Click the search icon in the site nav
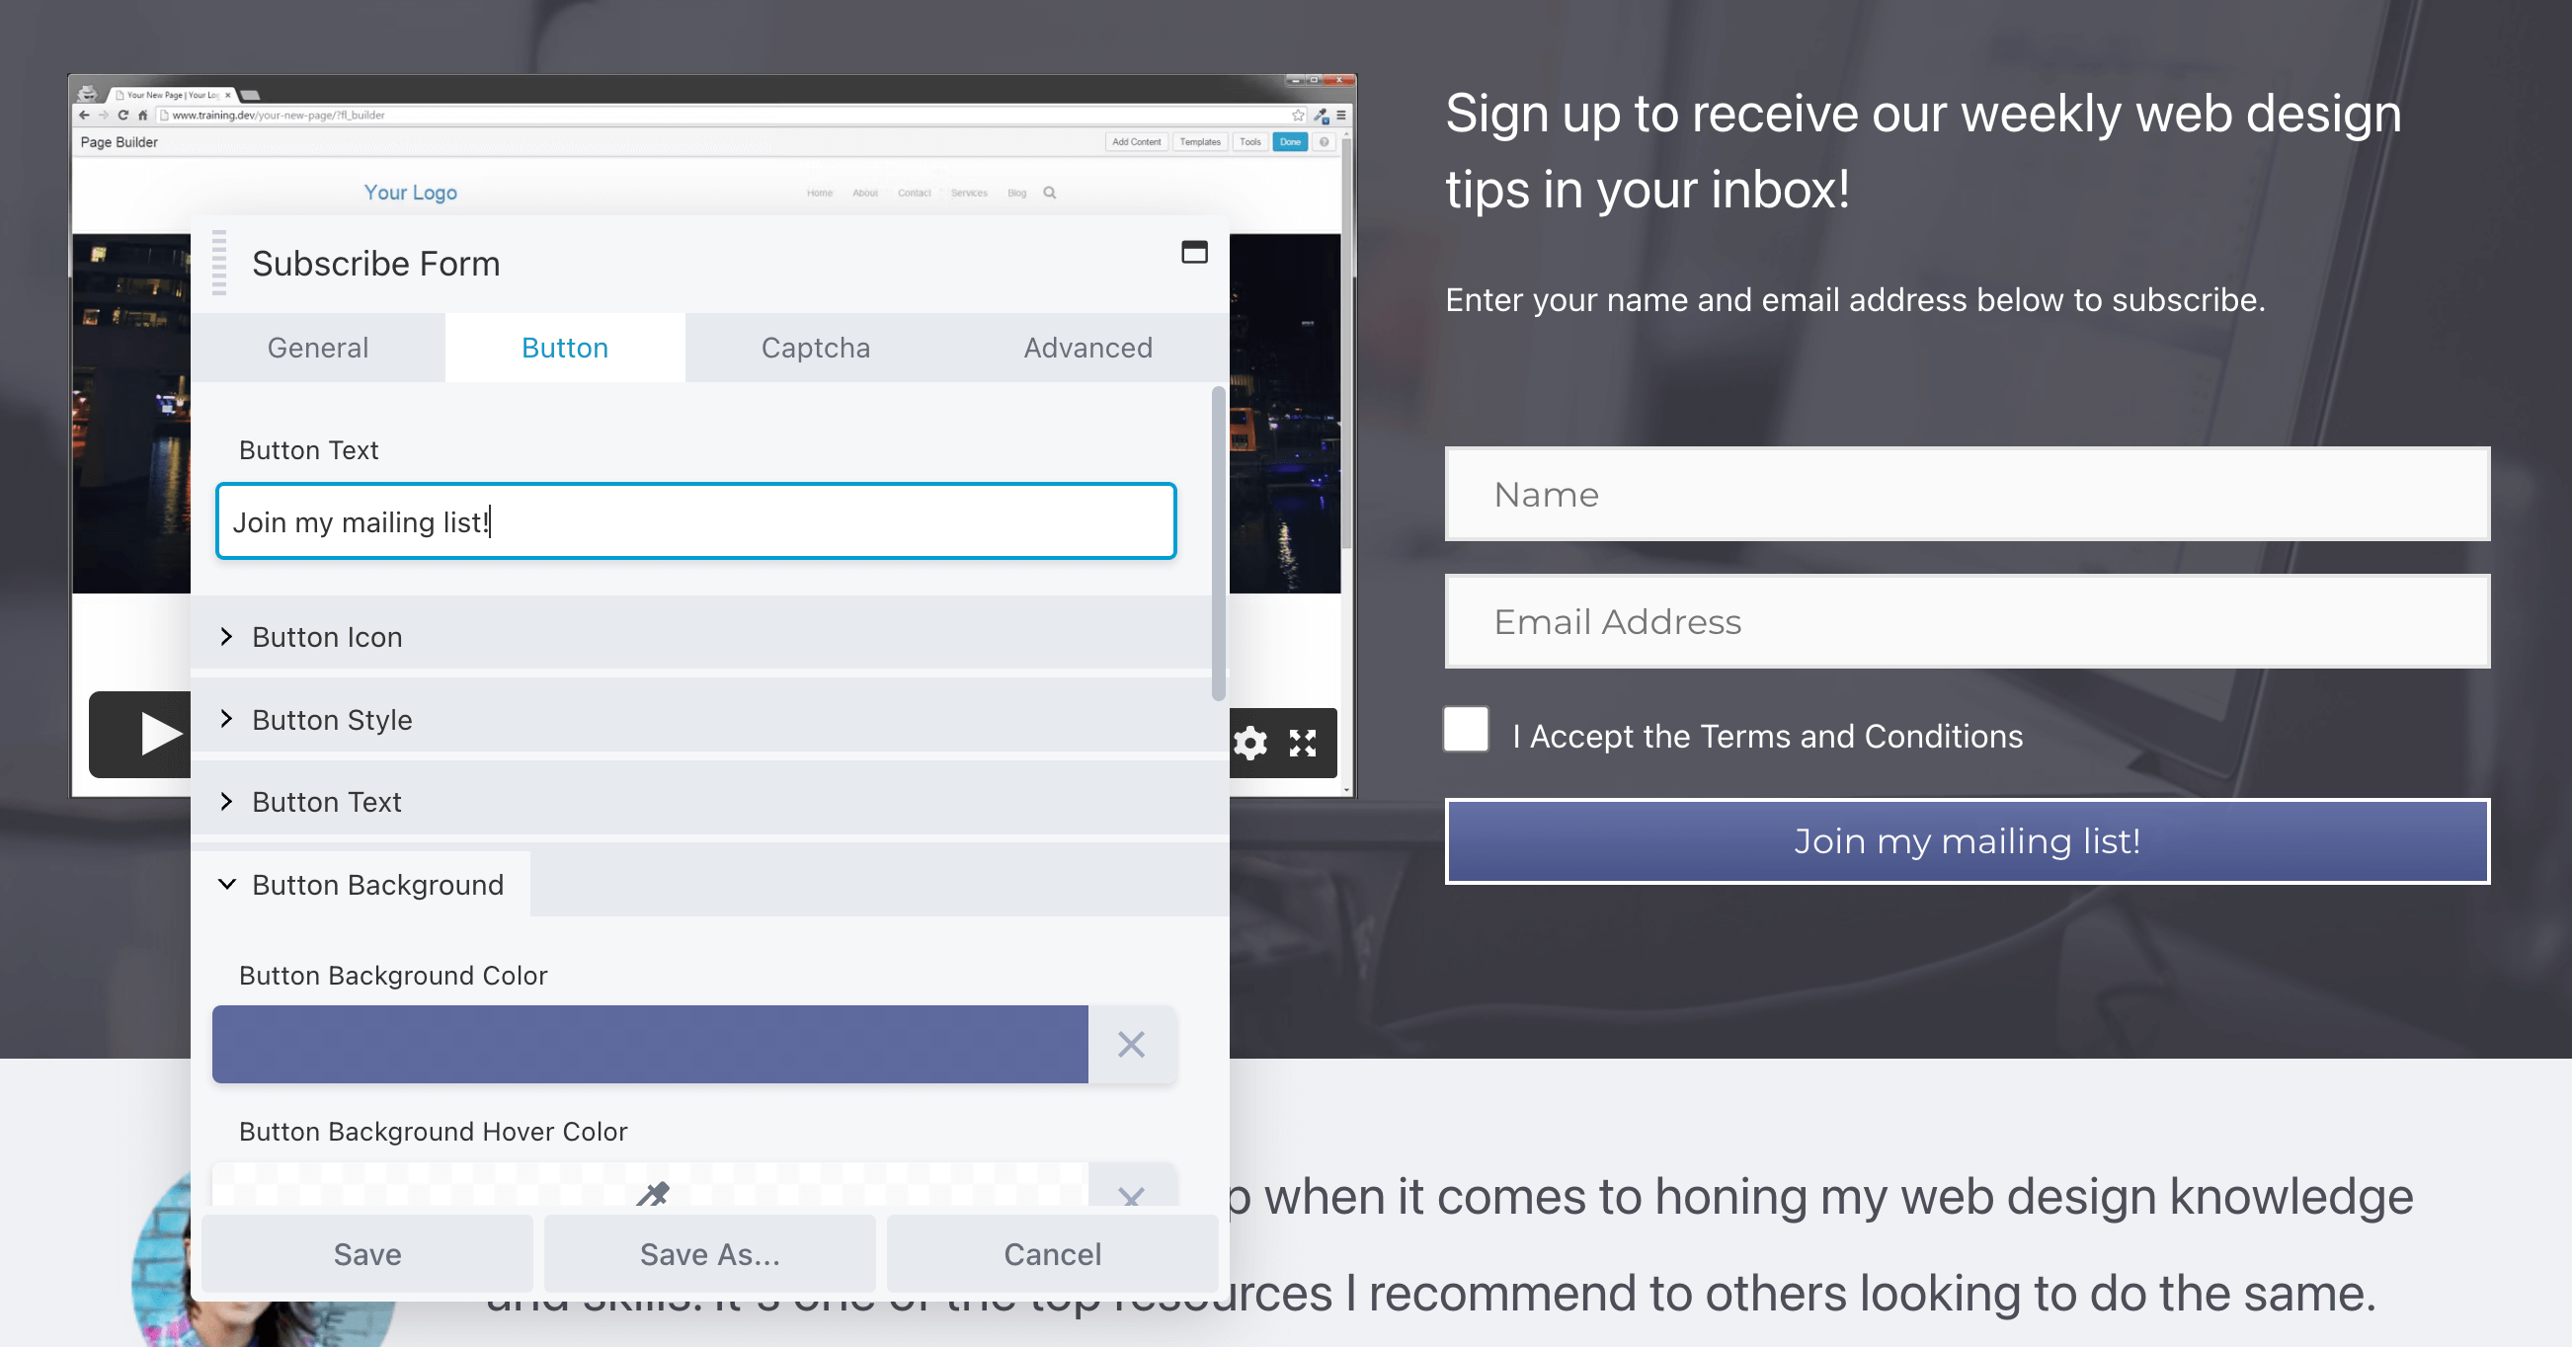The height and width of the screenshot is (1347, 2572). pos(1049,193)
